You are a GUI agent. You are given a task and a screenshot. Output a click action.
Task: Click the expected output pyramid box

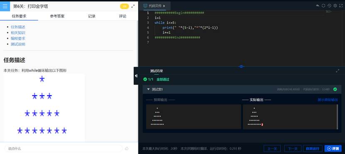(x=194, y=117)
